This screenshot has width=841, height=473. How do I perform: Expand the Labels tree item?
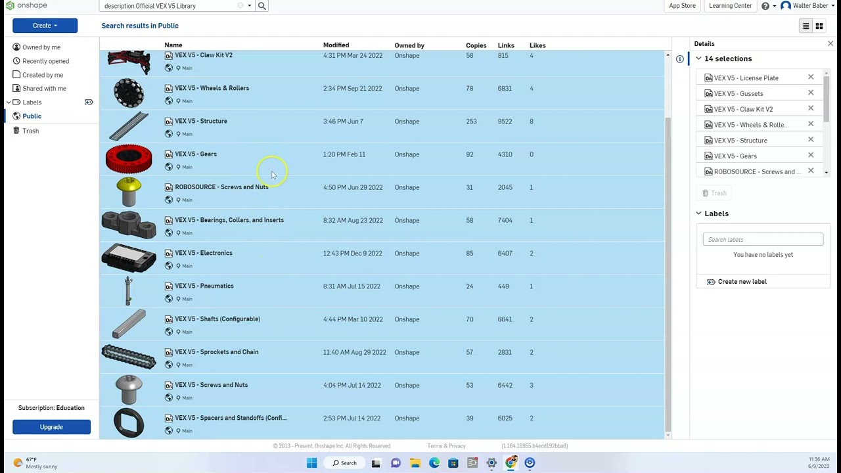(x=9, y=102)
